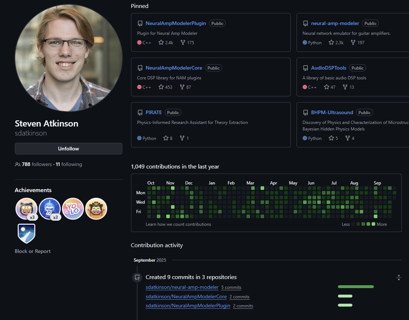Open the NeuralAmpModelerCore pinned repository link
Image resolution: width=409 pixels, height=320 pixels.
pyautogui.click(x=174, y=68)
